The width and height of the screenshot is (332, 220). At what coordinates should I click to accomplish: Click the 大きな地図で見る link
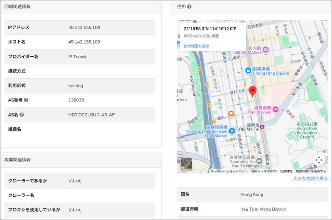point(310,179)
